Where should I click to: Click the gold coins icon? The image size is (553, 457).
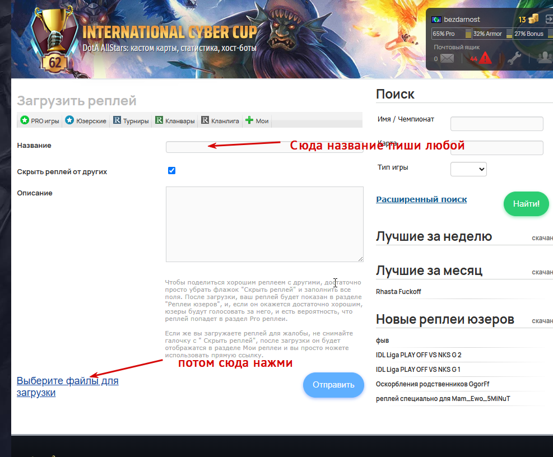[x=533, y=18]
